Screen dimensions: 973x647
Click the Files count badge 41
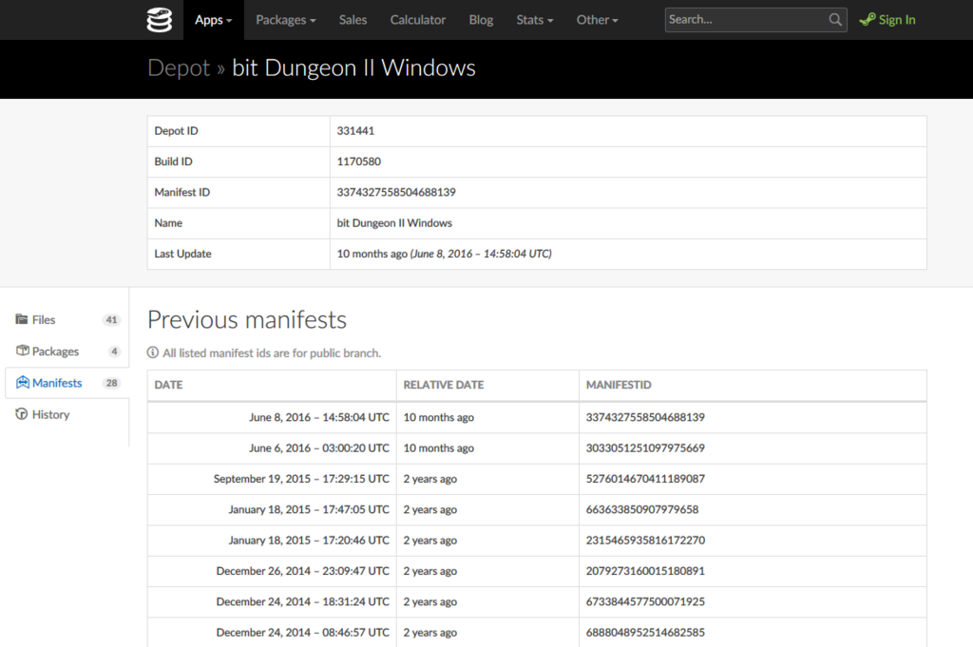(112, 320)
